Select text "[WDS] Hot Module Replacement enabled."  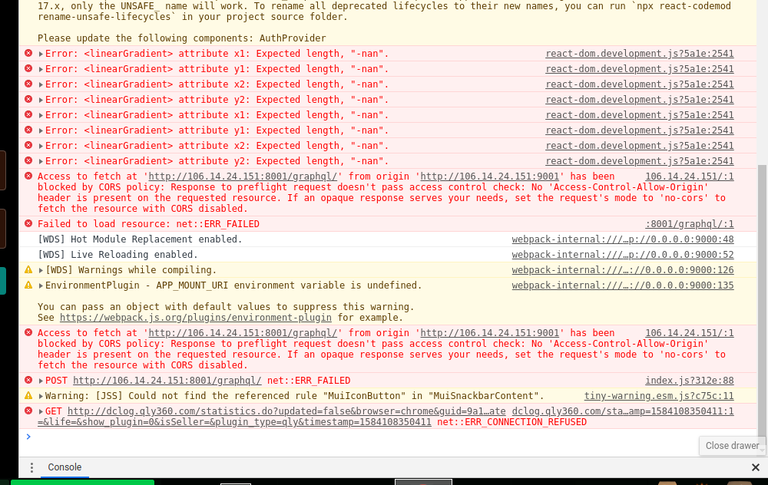pos(140,239)
